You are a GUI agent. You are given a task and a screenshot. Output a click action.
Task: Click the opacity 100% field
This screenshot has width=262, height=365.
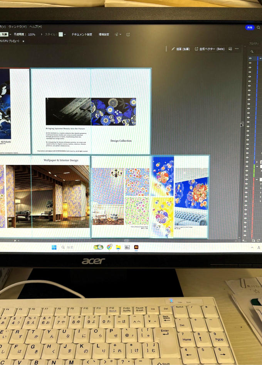(x=32, y=34)
